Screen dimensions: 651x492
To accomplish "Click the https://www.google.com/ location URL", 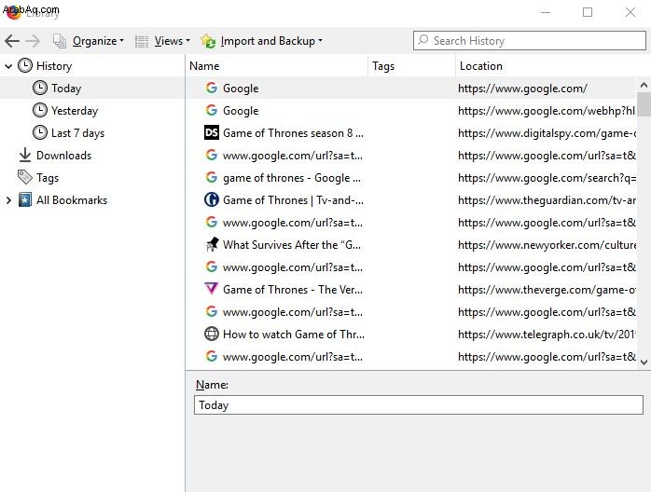I will click(x=522, y=89).
